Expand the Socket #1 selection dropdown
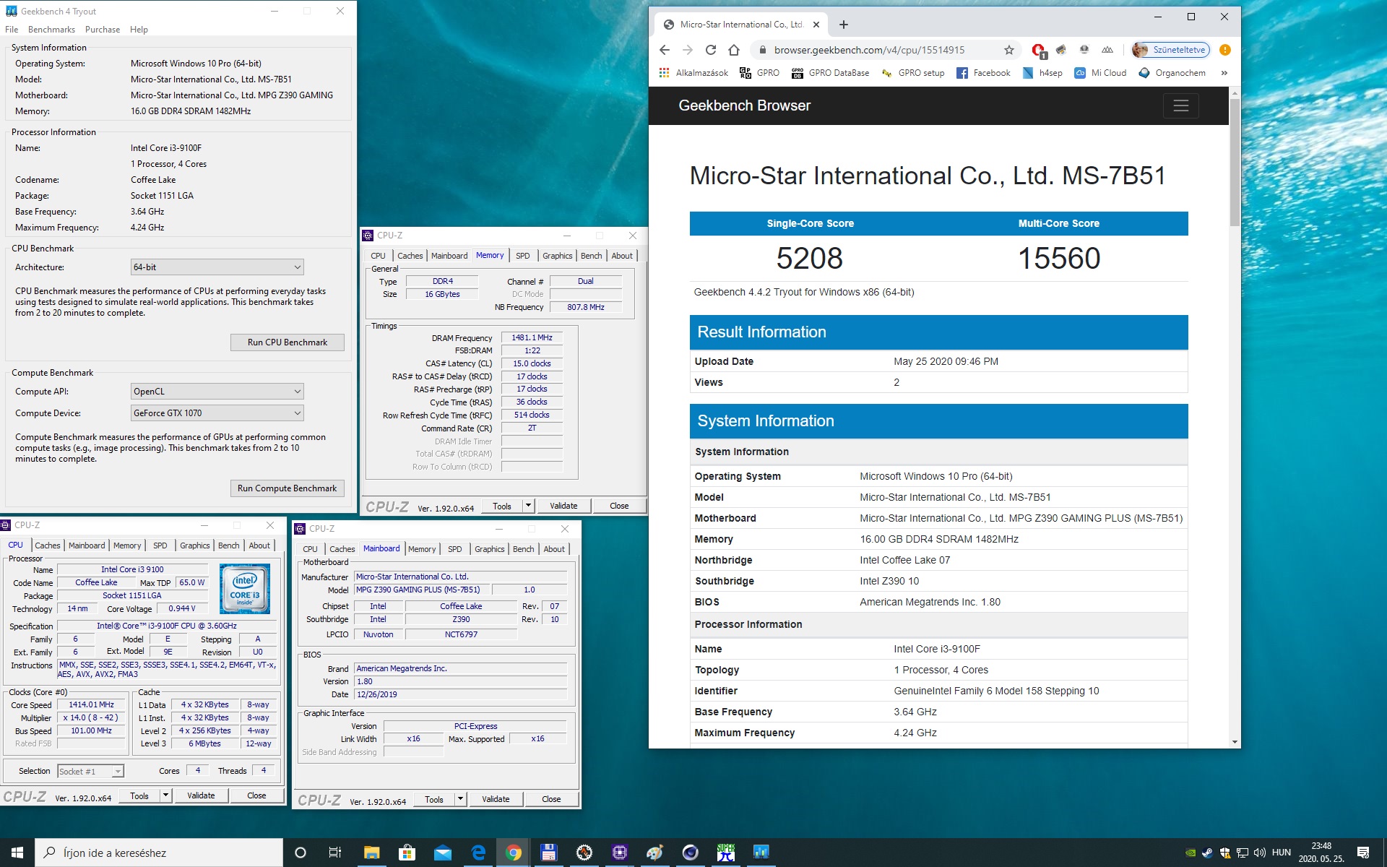The image size is (1387, 867). [x=91, y=772]
